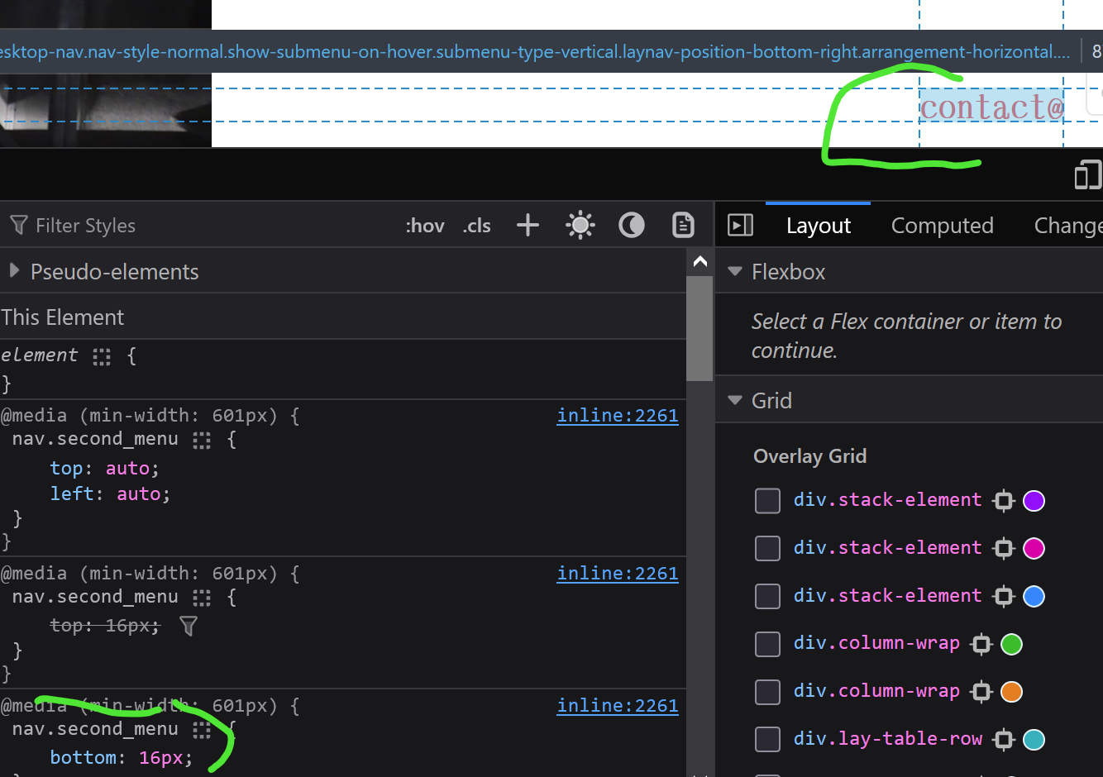This screenshot has height=777, width=1103.
Task: Toggle dark color scheme simulation moon icon
Action: tap(632, 226)
